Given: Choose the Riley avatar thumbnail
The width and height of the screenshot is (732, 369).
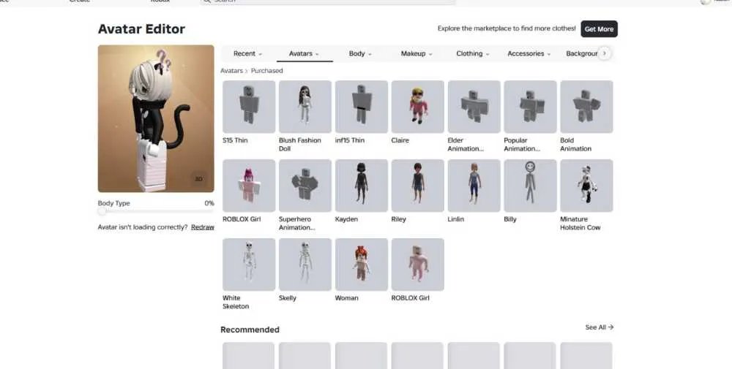Looking at the screenshot, I should (x=418, y=186).
